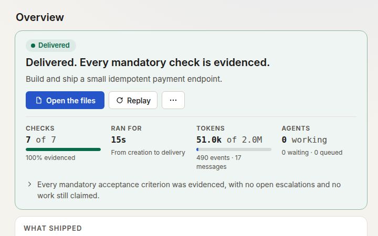Click the RAN FOR label
Viewport: 378px width, 236px height.
click(127, 128)
